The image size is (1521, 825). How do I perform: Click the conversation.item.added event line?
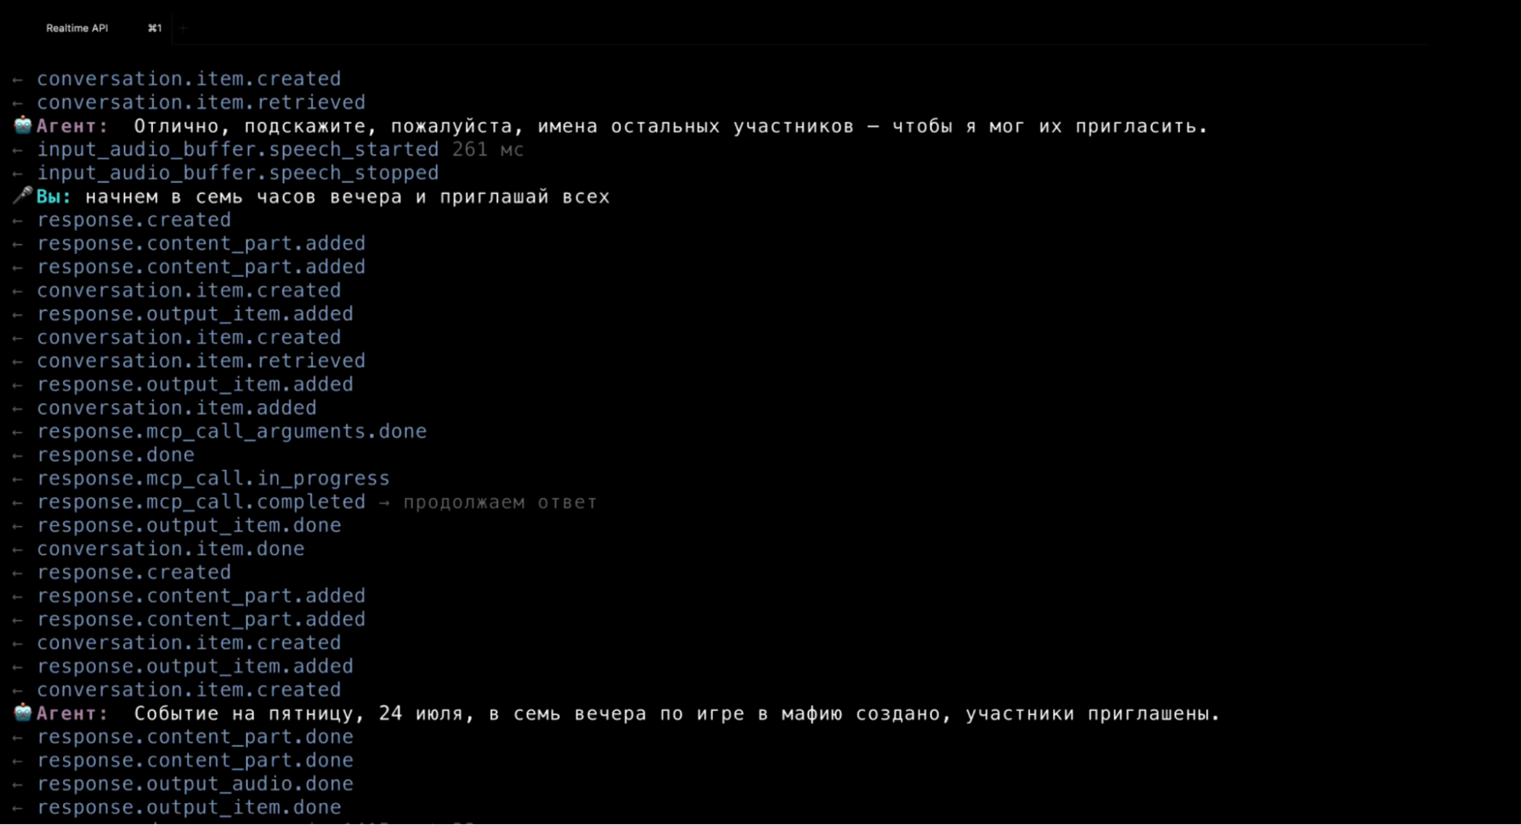tap(177, 408)
